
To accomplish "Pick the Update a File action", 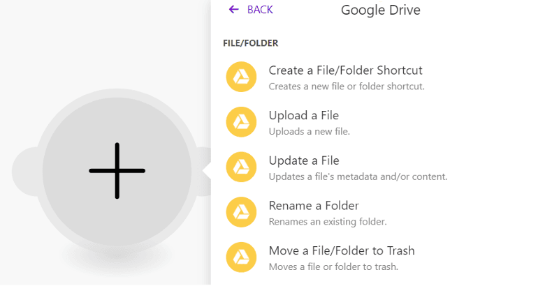I will coord(304,161).
